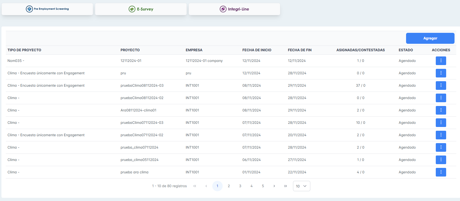Click the FECHA DE INICIO column header

point(257,50)
